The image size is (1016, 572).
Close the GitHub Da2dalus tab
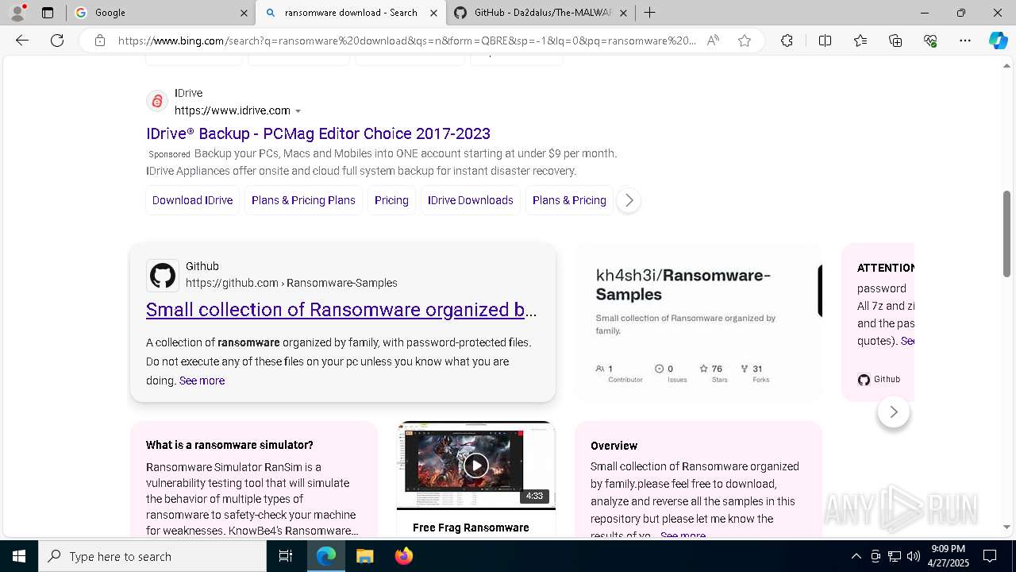623,13
